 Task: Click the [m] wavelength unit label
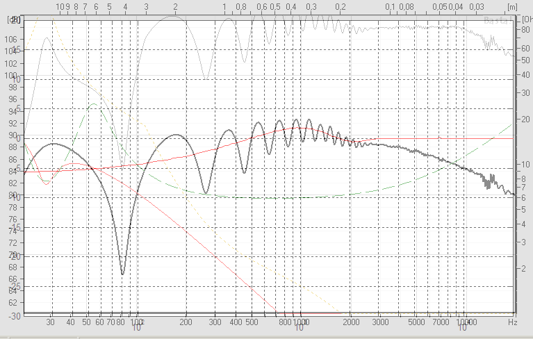click(512, 6)
